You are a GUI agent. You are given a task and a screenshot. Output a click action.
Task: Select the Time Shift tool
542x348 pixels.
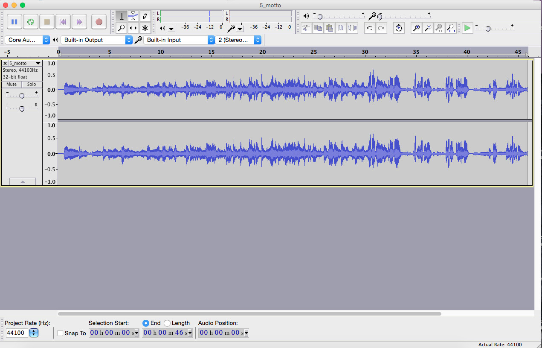[133, 28]
